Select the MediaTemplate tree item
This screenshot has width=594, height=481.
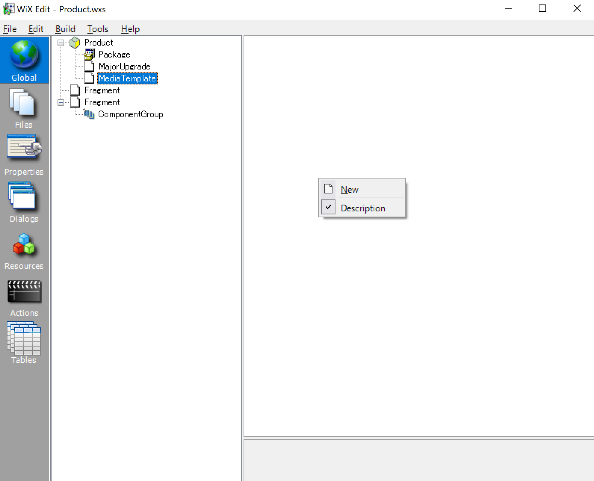pyautogui.click(x=127, y=78)
